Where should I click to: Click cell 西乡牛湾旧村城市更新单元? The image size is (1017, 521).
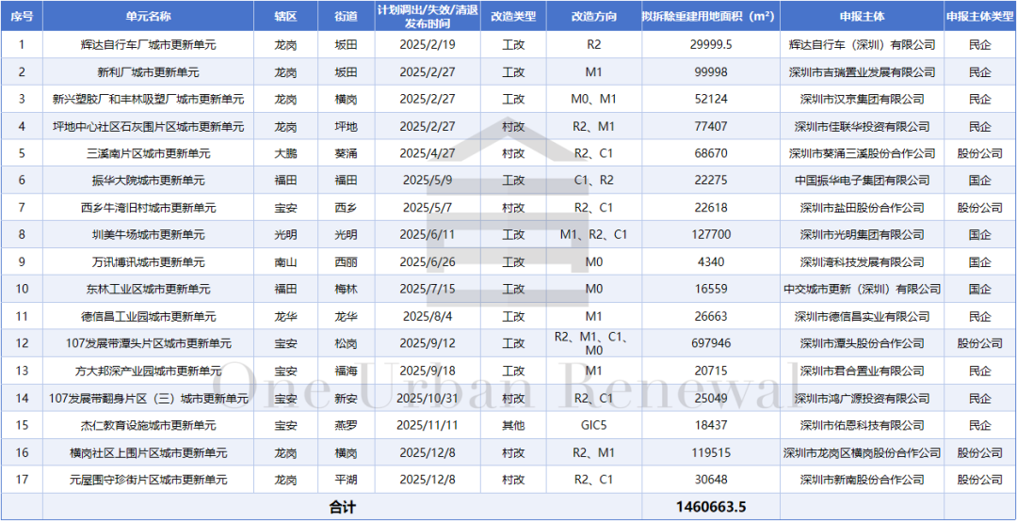(x=148, y=208)
